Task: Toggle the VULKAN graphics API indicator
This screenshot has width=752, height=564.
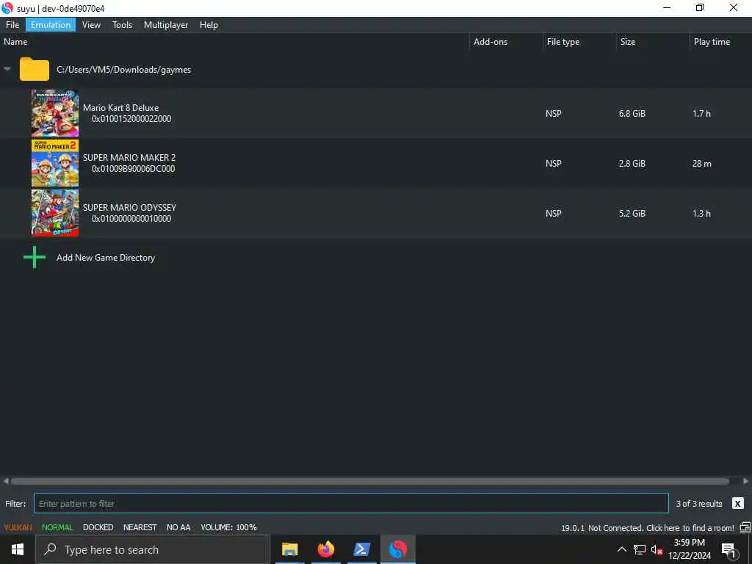Action: pos(18,527)
